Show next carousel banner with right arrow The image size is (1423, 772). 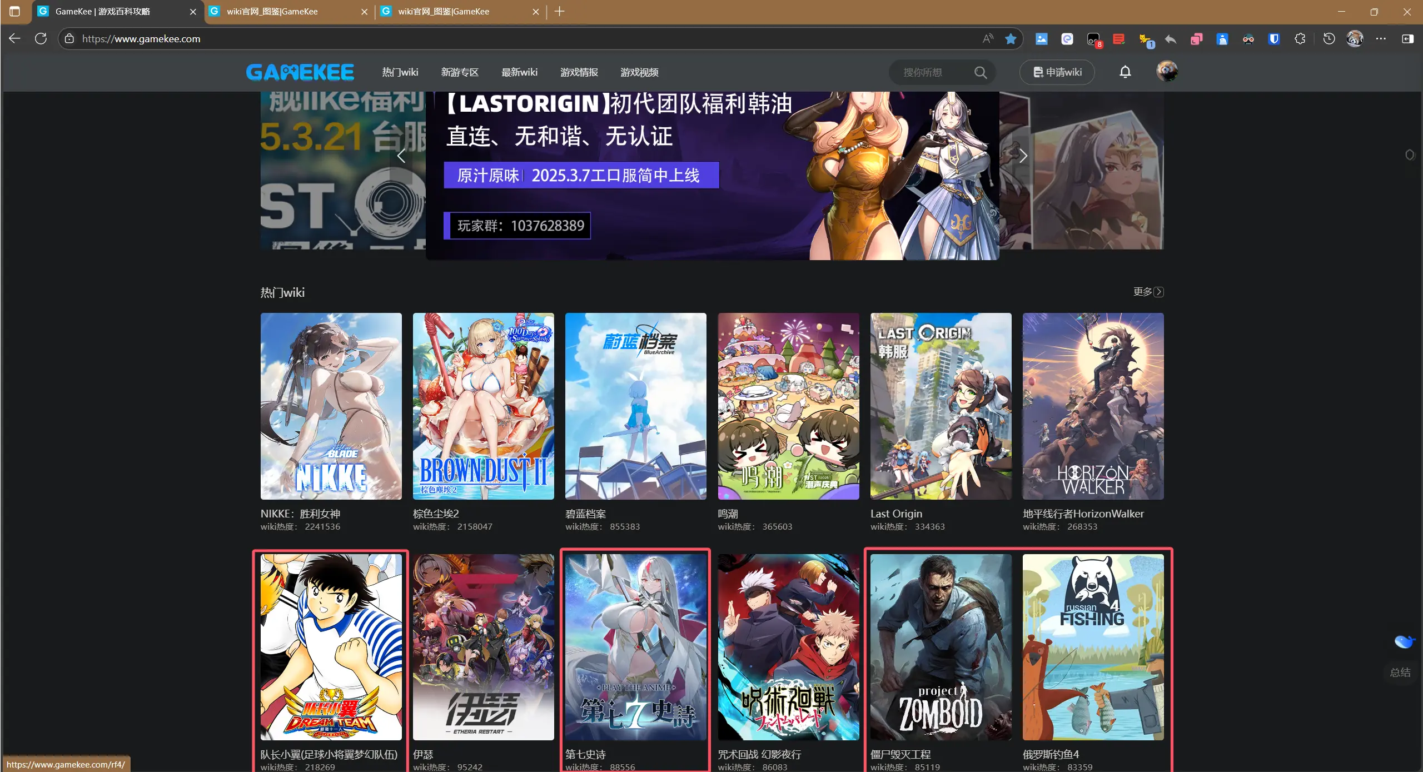coord(1023,156)
